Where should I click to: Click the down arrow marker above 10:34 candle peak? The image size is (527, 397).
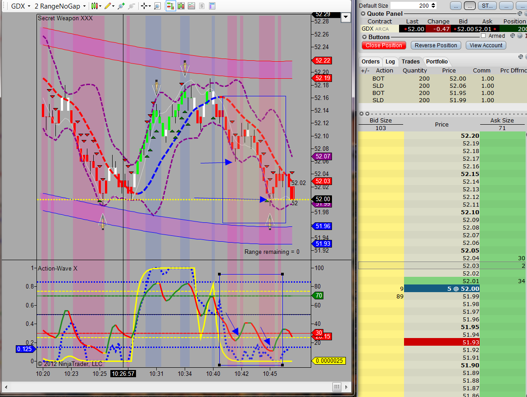(x=185, y=68)
